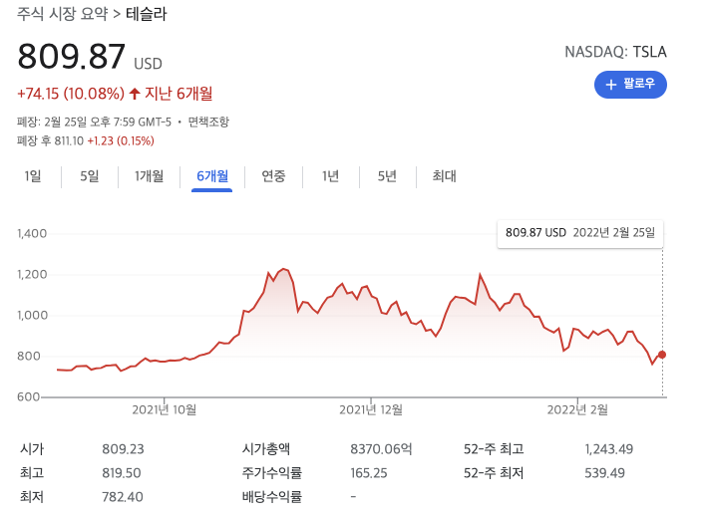Click the red data point on chart
The image size is (704, 517).
pyautogui.click(x=662, y=355)
